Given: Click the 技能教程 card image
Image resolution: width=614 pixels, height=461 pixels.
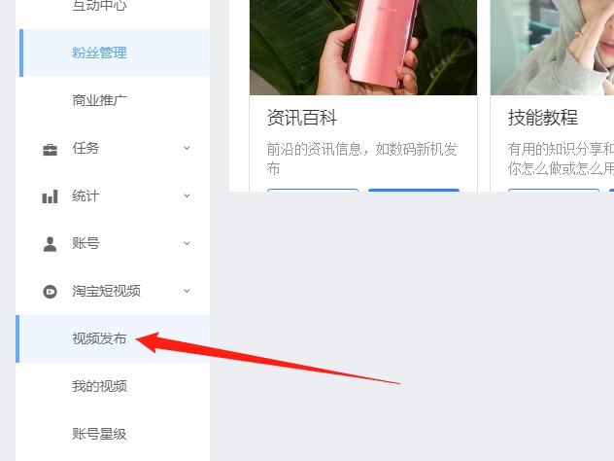Looking at the screenshot, I should 552,47.
